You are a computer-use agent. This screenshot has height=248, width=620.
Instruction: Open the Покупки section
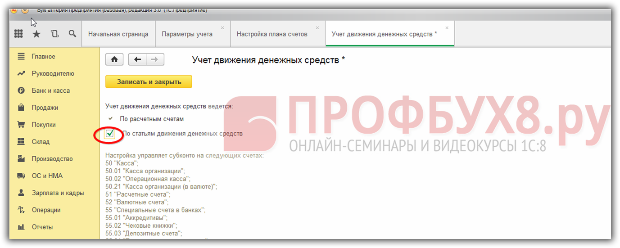(44, 125)
